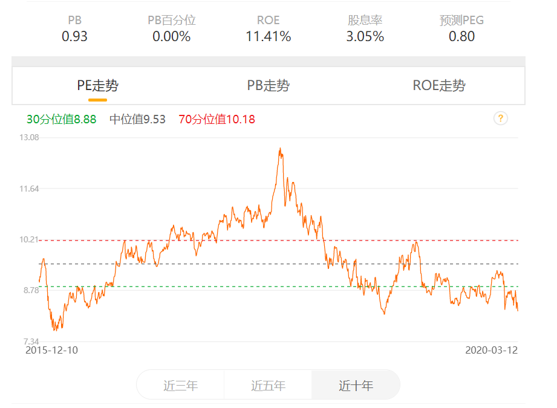
Task: Click the end date 2020-03-12 label
Action: click(491, 349)
